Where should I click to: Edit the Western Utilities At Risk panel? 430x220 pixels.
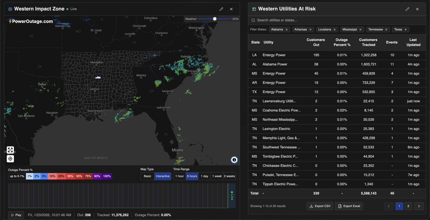407,9
